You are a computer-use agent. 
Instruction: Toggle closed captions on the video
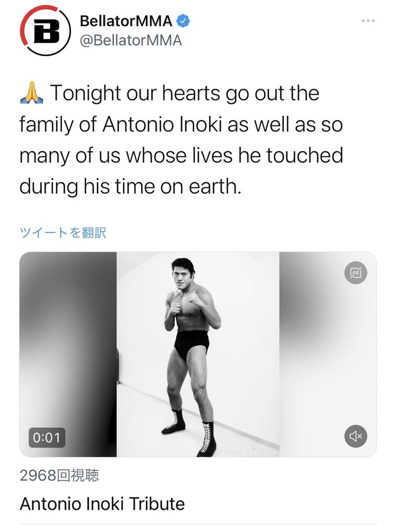click(356, 272)
